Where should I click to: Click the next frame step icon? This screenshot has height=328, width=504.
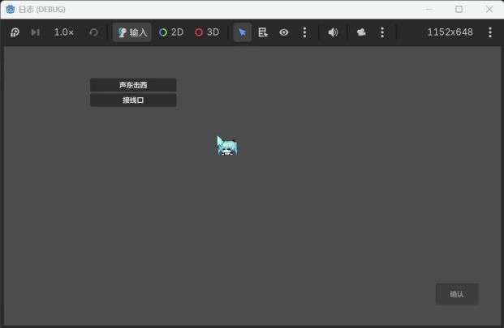[35, 32]
